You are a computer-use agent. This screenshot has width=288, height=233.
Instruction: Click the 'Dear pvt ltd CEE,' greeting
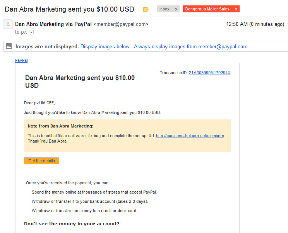pyautogui.click(x=39, y=103)
